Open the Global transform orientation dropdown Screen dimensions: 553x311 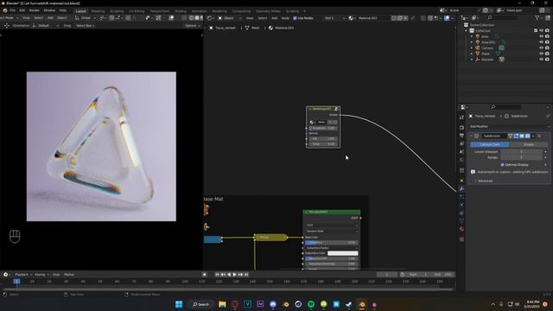point(86,17)
